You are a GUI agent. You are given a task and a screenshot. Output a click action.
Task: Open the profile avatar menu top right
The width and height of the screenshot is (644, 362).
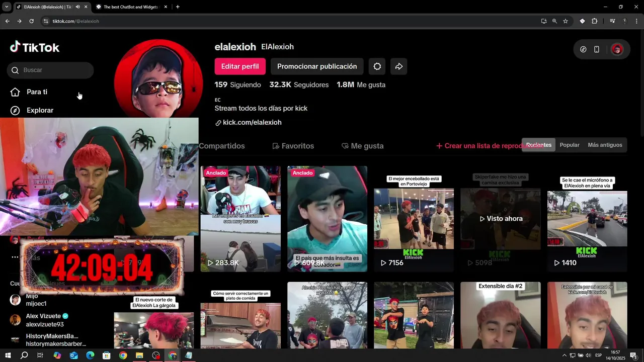[617, 49]
